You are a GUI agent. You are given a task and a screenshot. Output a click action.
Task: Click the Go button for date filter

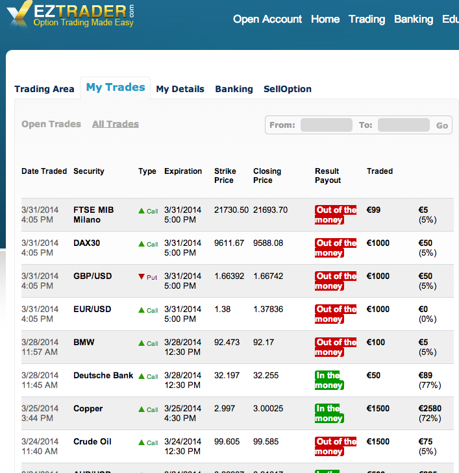pos(442,125)
